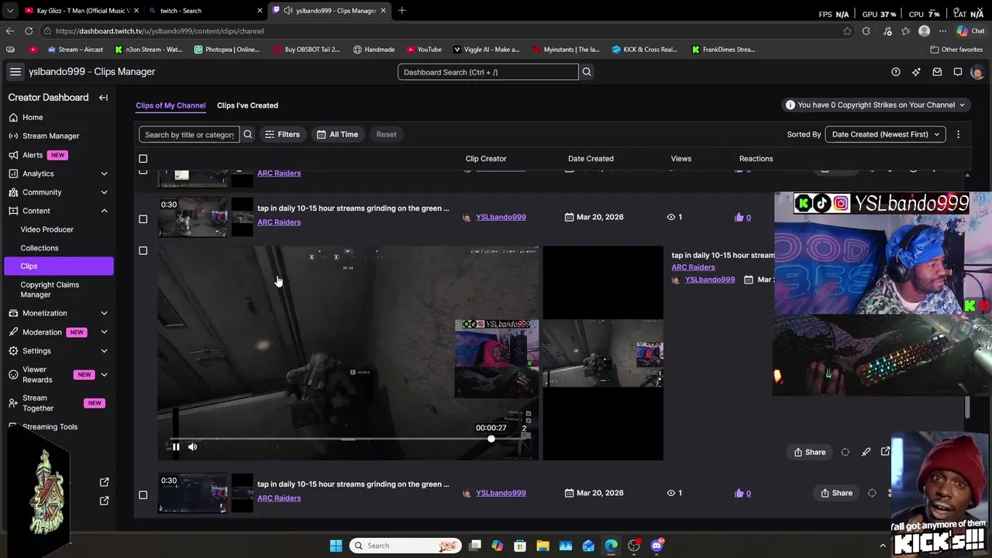
Task: Share the bottom row clip
Action: point(836,493)
